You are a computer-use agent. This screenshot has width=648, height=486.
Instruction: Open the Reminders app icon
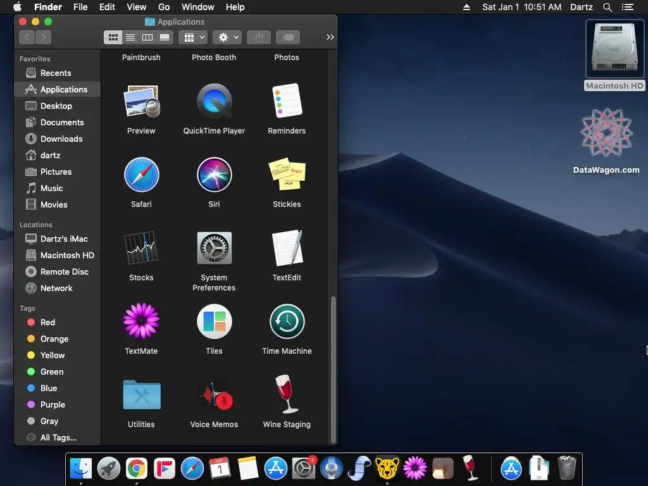coord(287,101)
